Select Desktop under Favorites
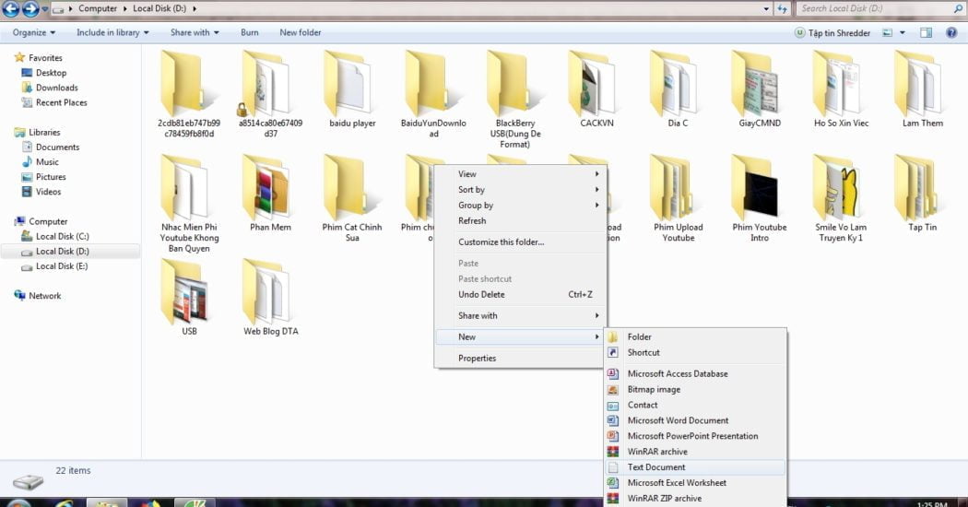This screenshot has height=507, width=968. point(51,72)
